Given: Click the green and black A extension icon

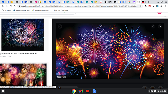Looking at the screenshot, I should click(153, 6).
